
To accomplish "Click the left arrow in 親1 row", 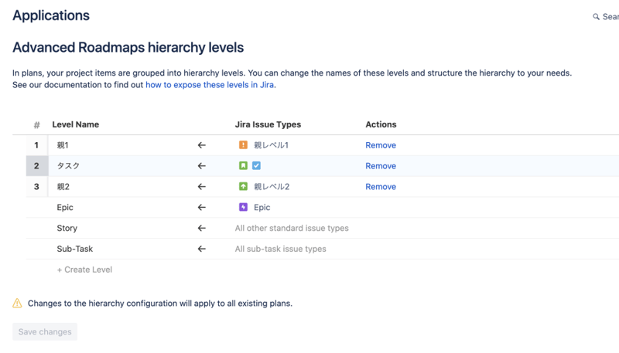I will point(201,145).
